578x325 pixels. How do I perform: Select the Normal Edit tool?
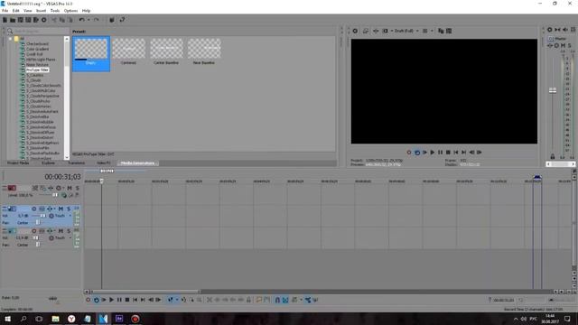[171, 300]
